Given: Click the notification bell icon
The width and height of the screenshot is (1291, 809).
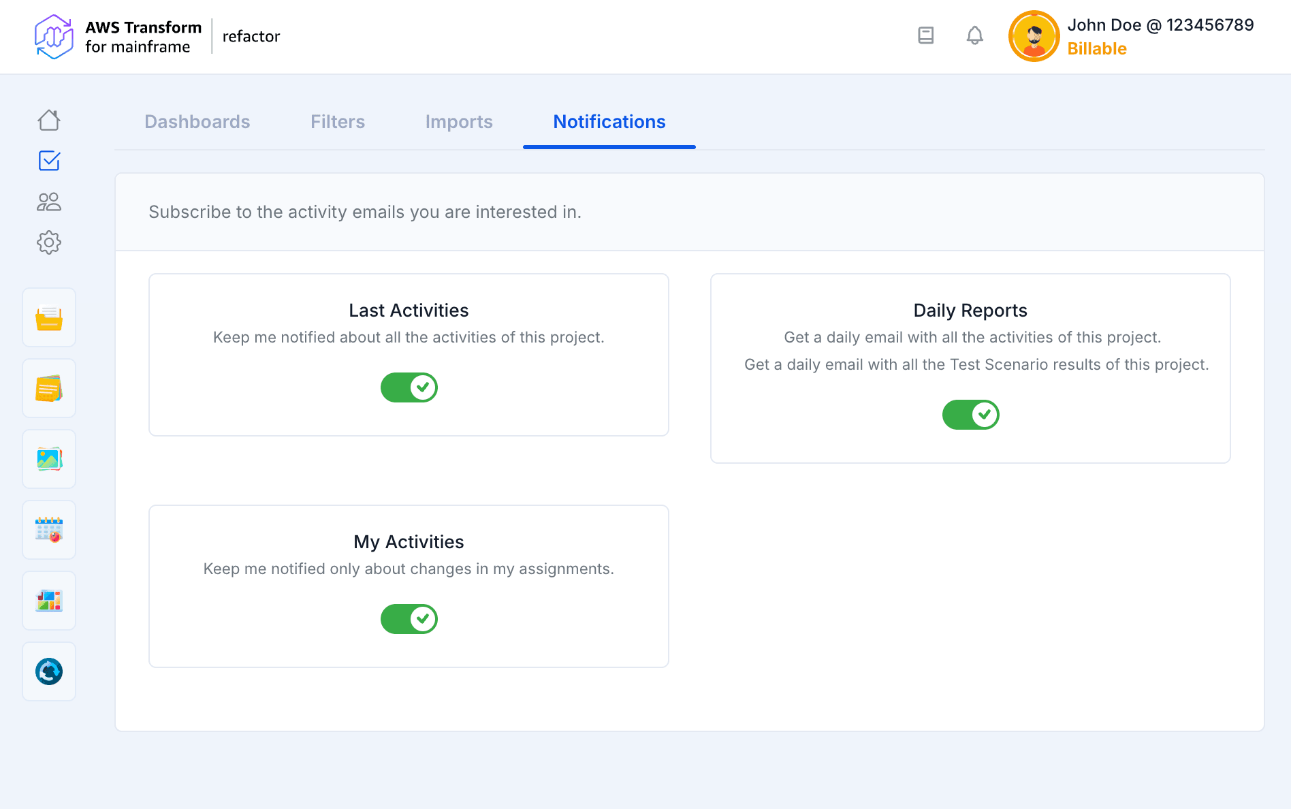Looking at the screenshot, I should [x=974, y=35].
